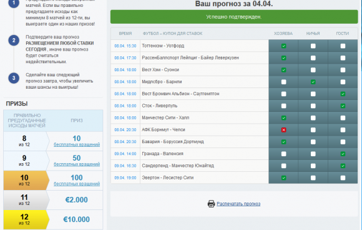Open the 10 бесплатных вращений link
This screenshot has width=362, height=230.
(x=77, y=144)
